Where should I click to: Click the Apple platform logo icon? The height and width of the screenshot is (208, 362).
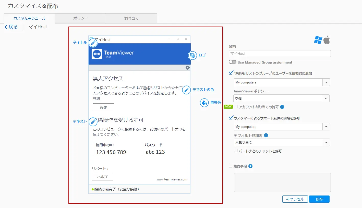[327, 40]
